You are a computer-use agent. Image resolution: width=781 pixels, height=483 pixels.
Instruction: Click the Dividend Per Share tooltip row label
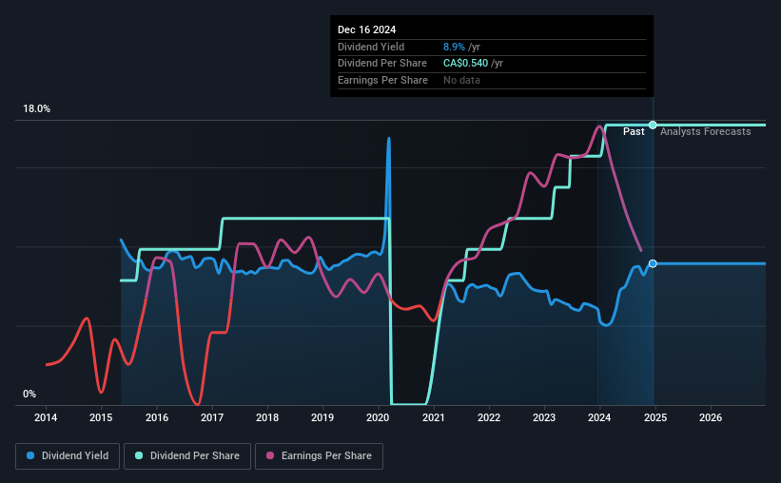tap(382, 64)
